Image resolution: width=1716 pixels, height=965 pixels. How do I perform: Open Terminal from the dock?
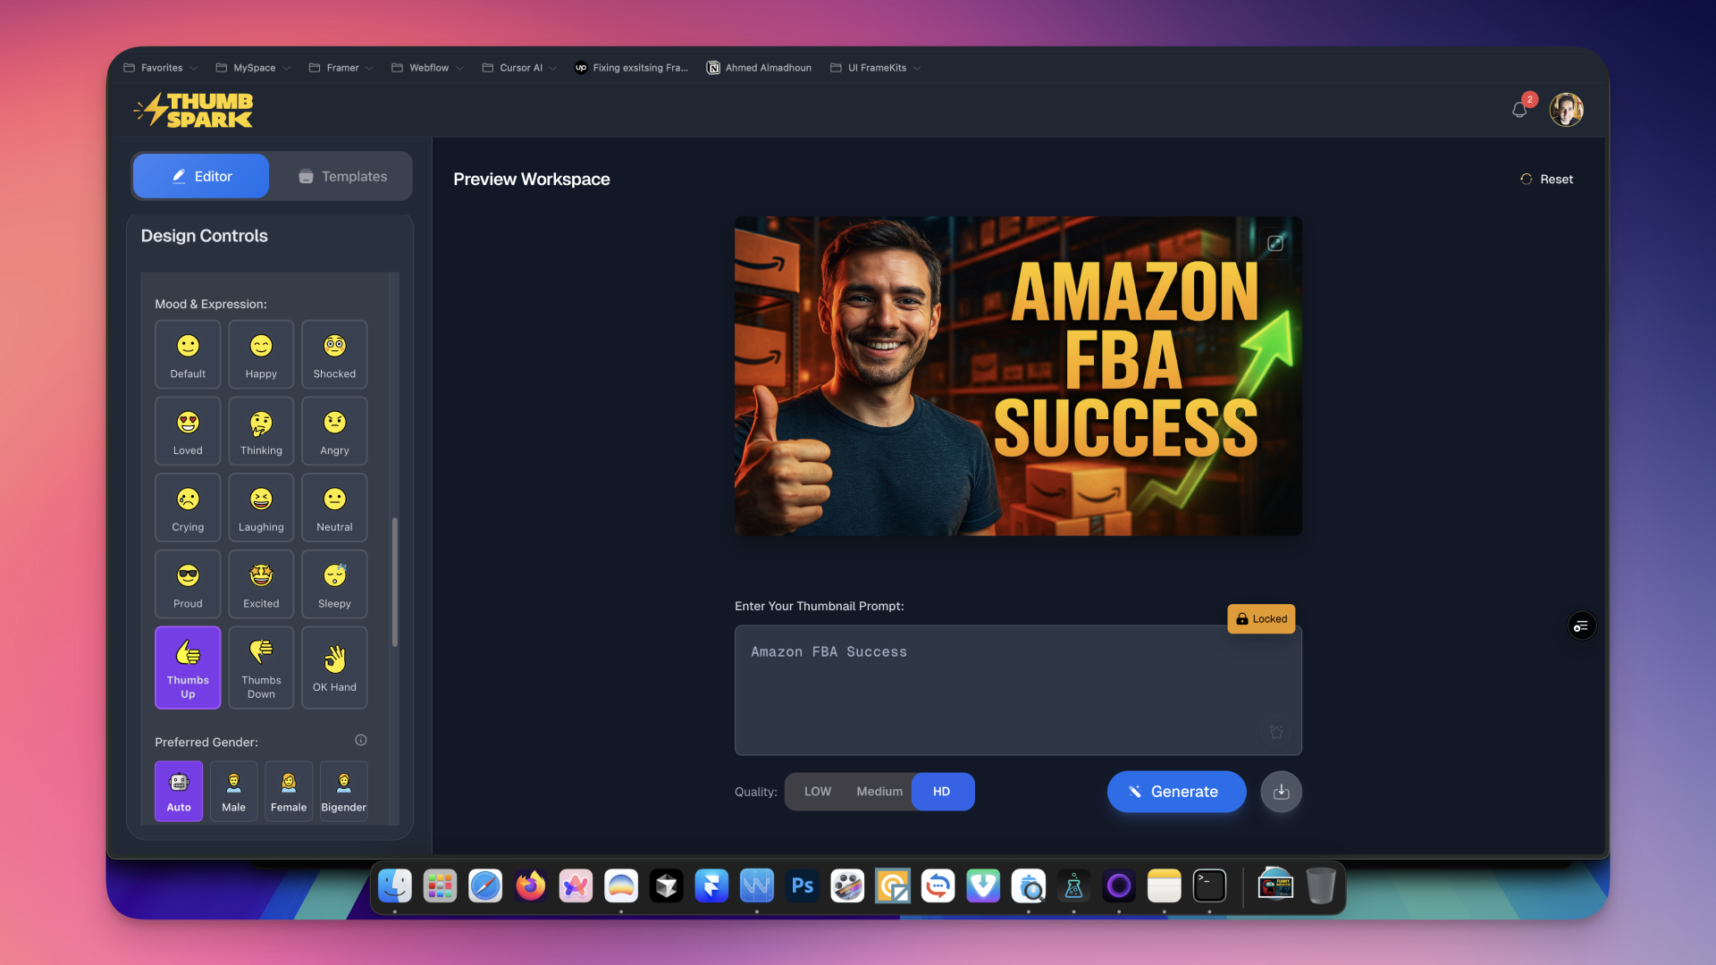[1209, 885]
